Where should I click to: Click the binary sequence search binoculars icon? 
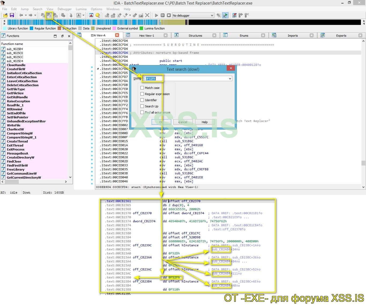[55, 15]
